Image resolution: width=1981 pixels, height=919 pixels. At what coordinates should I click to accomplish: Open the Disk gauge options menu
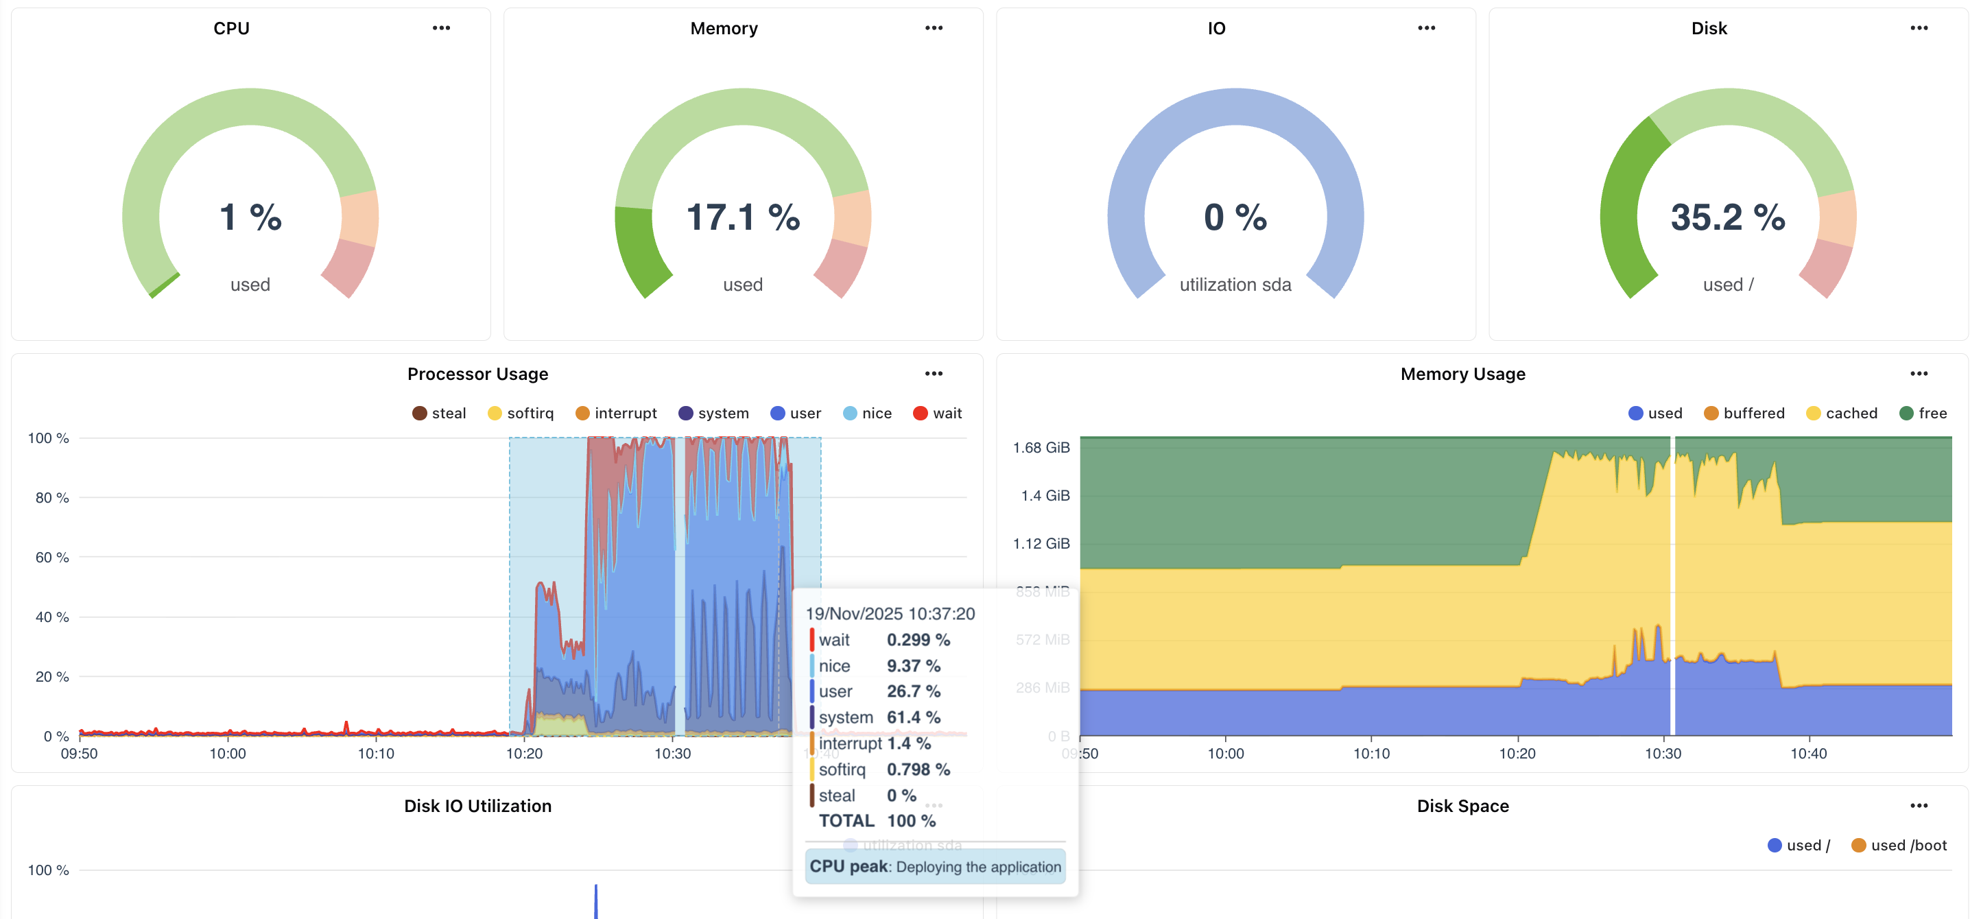(1919, 27)
